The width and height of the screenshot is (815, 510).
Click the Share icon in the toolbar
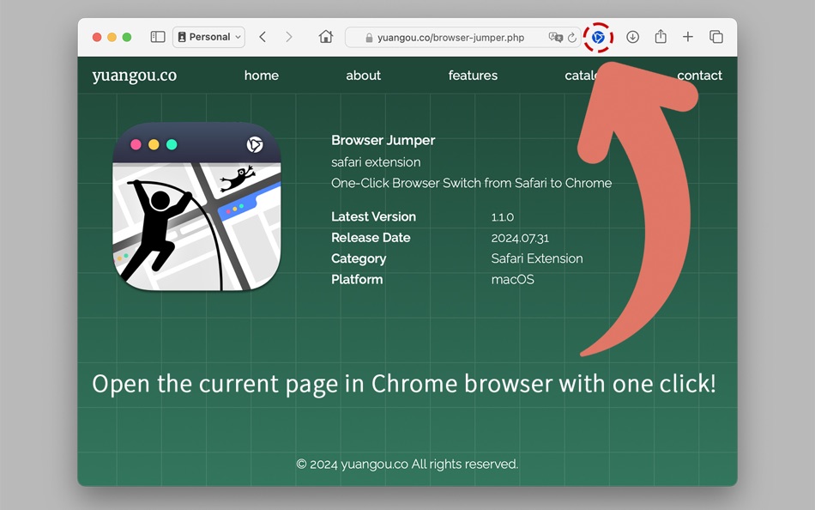point(661,37)
